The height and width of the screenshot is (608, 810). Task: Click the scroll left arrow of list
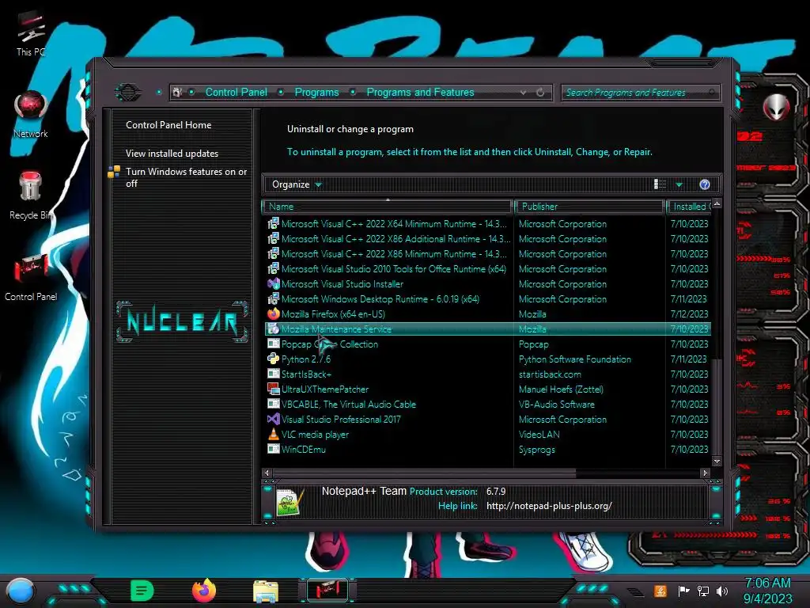tap(267, 473)
